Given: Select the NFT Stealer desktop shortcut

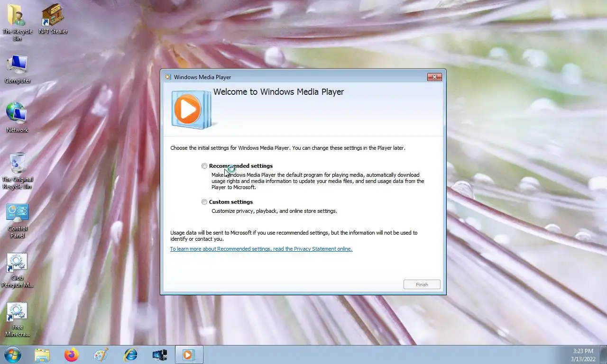Looking at the screenshot, I should click(x=53, y=19).
